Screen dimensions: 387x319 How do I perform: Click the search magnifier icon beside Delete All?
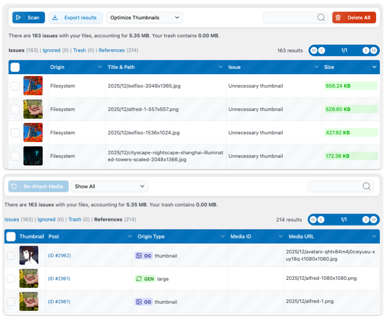point(321,18)
